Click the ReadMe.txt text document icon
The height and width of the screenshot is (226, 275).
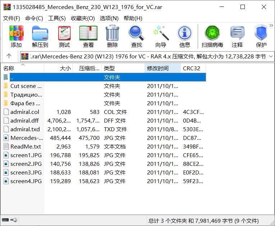click(x=6, y=146)
